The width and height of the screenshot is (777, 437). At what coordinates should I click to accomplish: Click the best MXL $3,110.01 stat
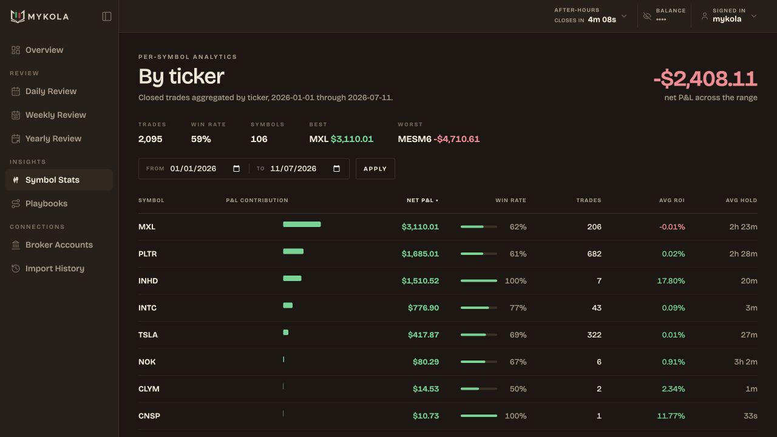(x=341, y=139)
